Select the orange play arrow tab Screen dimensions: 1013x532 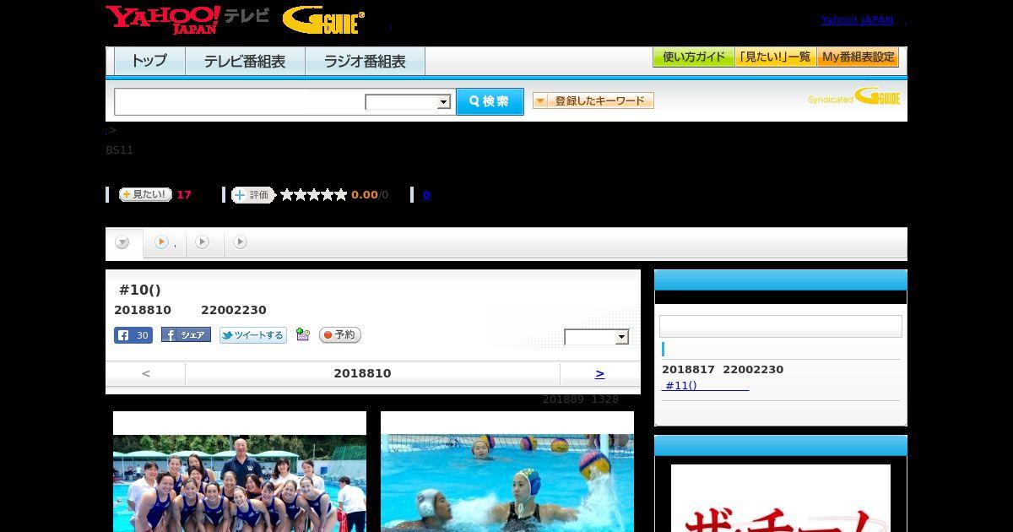tap(164, 242)
